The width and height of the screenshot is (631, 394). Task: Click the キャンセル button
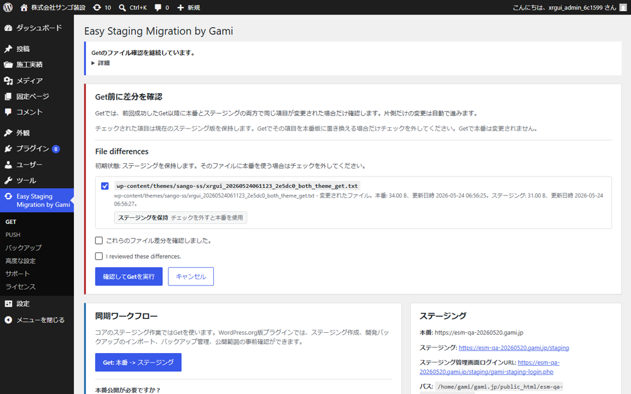(x=191, y=277)
